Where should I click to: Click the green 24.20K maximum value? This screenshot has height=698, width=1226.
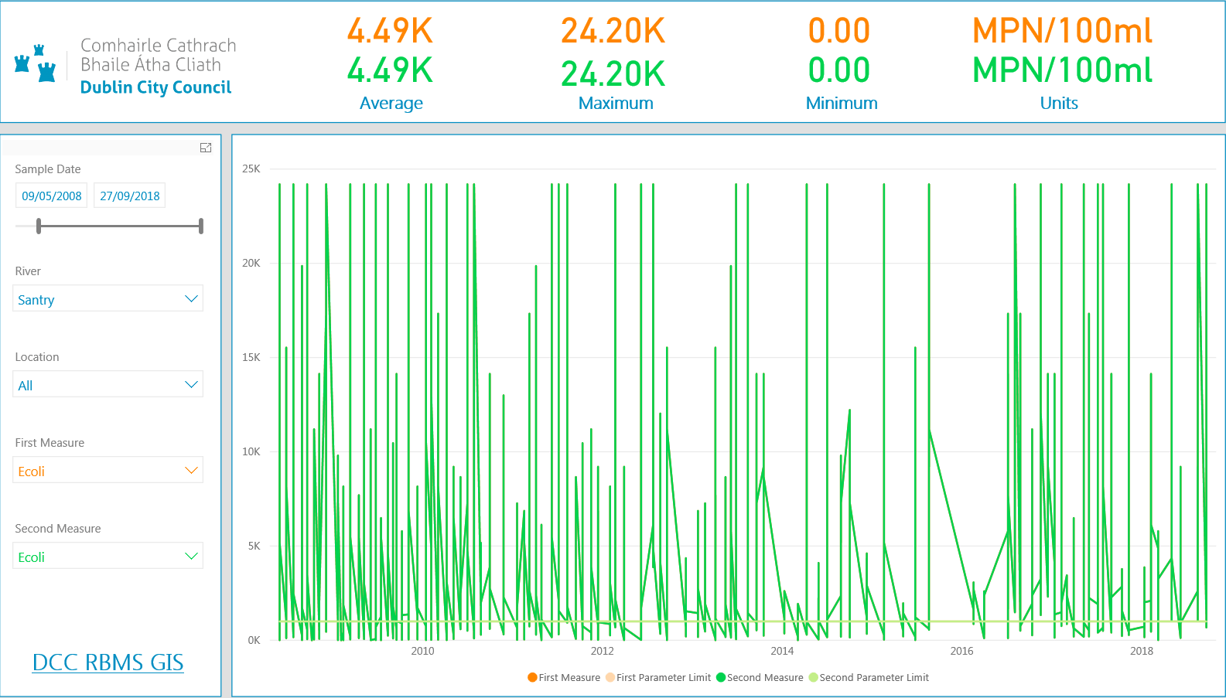[x=613, y=74]
